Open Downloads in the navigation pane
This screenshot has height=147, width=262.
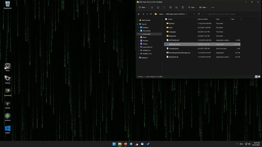click(147, 34)
